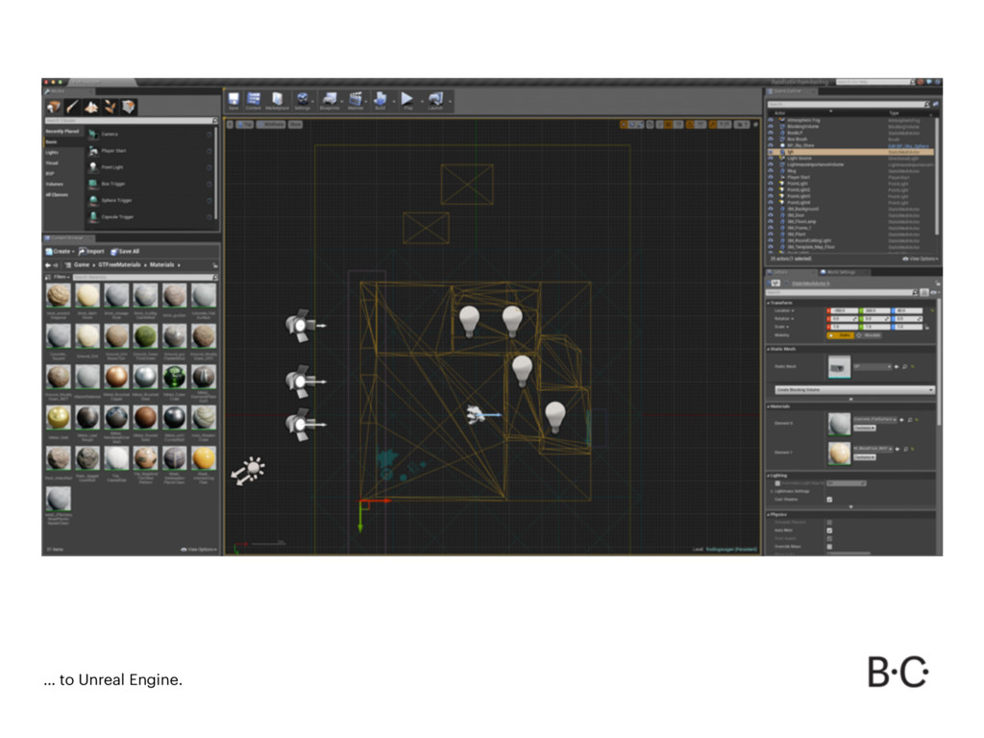Click the Play button in the toolbar
This screenshot has height=738, width=984.
(407, 100)
